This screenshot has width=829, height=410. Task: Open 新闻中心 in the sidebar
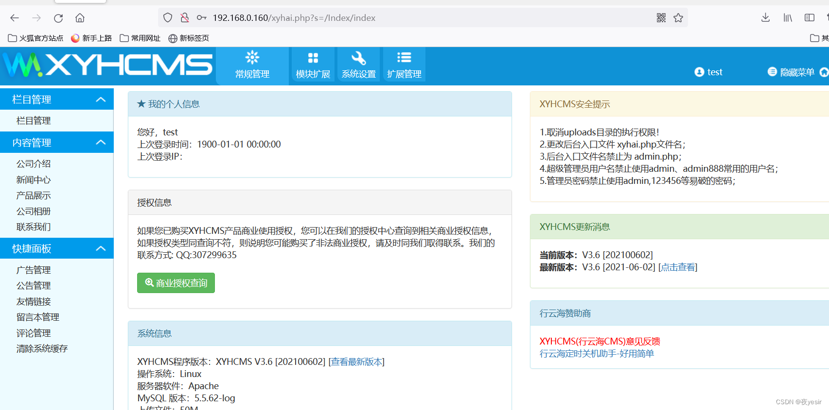pos(34,180)
